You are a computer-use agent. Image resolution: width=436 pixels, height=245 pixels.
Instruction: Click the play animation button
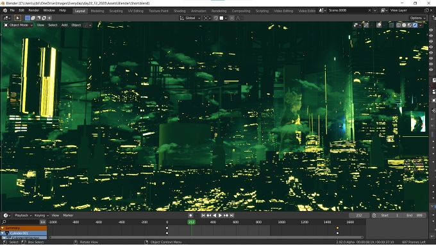pyautogui.click(x=220, y=216)
